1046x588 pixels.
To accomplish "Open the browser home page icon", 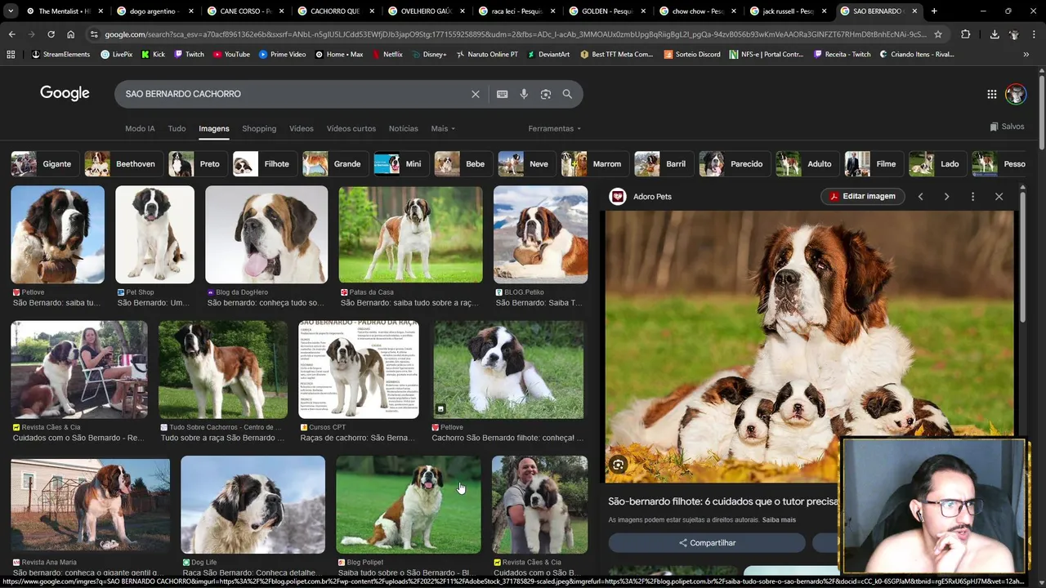I will coord(70,34).
